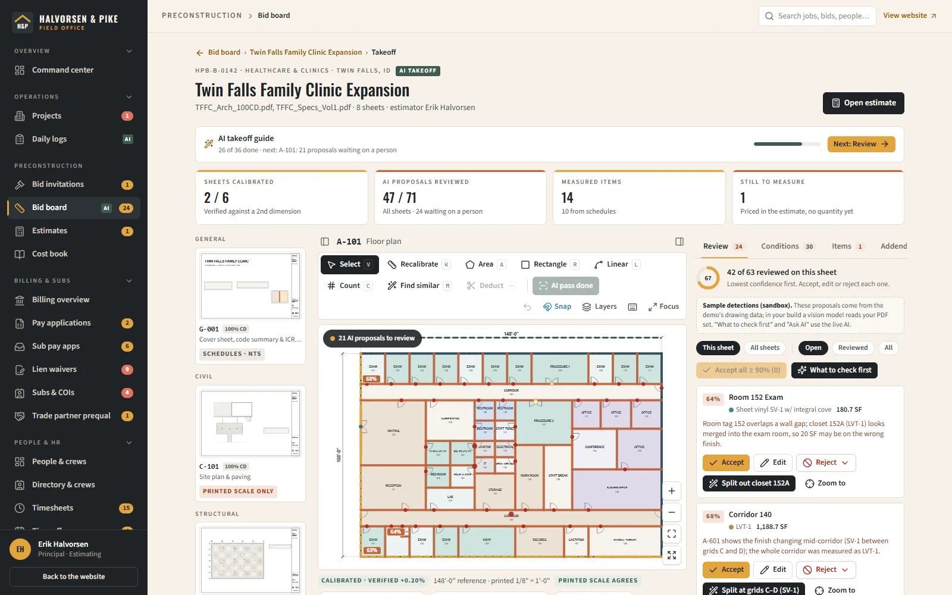Image resolution: width=952 pixels, height=595 pixels.
Task: Toggle the right review panel icon
Action: click(x=679, y=242)
